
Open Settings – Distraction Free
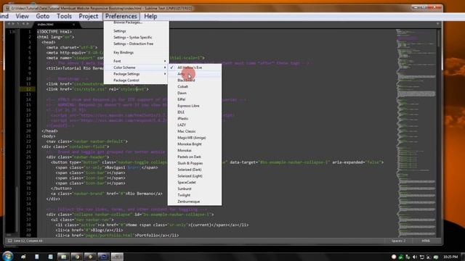point(137,43)
